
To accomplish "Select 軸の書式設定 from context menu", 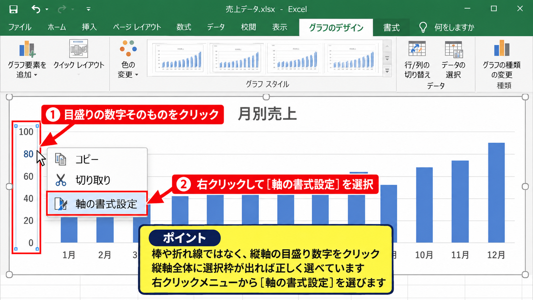I will click(x=97, y=203).
